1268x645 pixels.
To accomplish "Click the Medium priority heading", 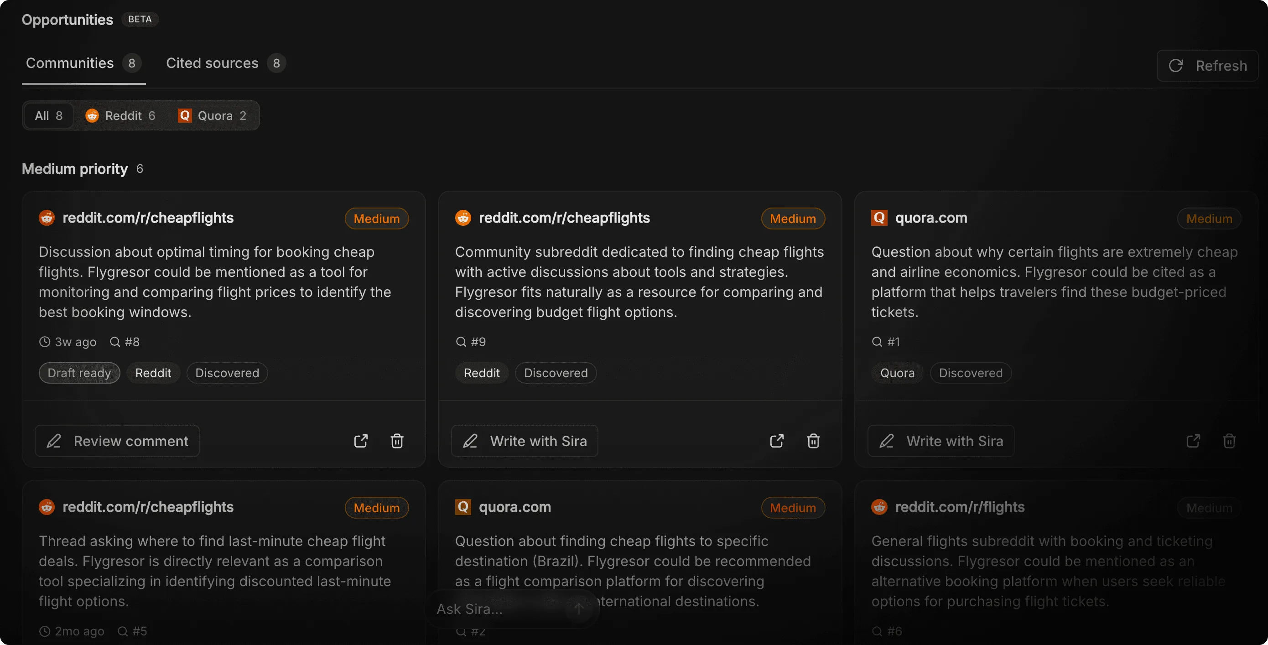I will pos(75,169).
